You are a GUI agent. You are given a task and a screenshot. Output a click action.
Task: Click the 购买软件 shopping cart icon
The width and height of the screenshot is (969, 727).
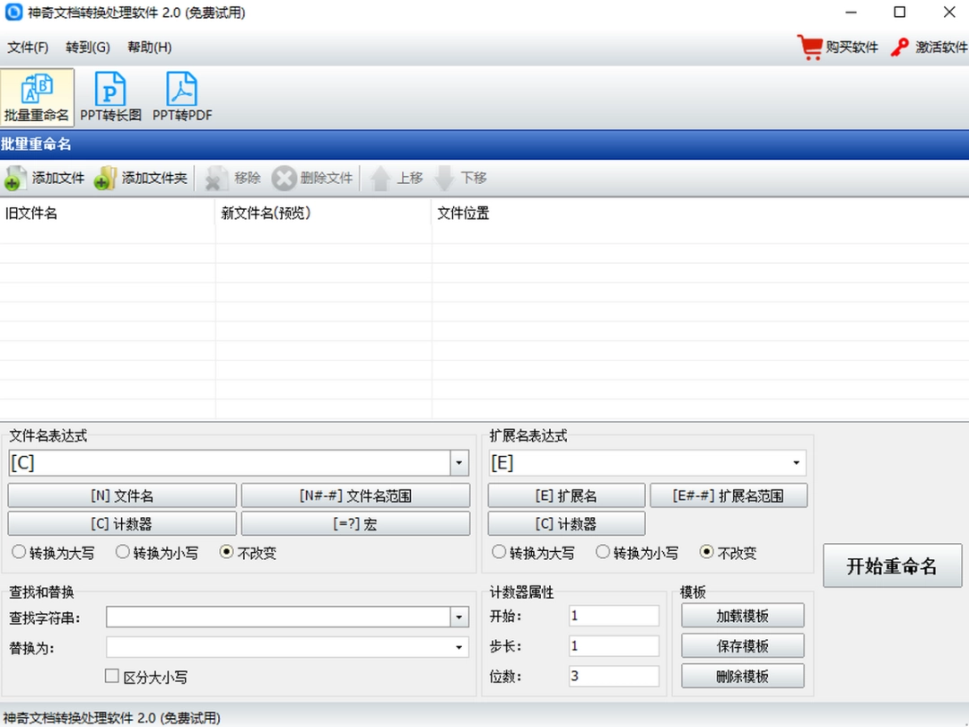click(x=808, y=47)
